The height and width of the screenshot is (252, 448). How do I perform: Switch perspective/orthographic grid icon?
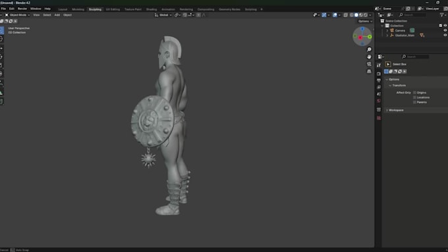[369, 71]
